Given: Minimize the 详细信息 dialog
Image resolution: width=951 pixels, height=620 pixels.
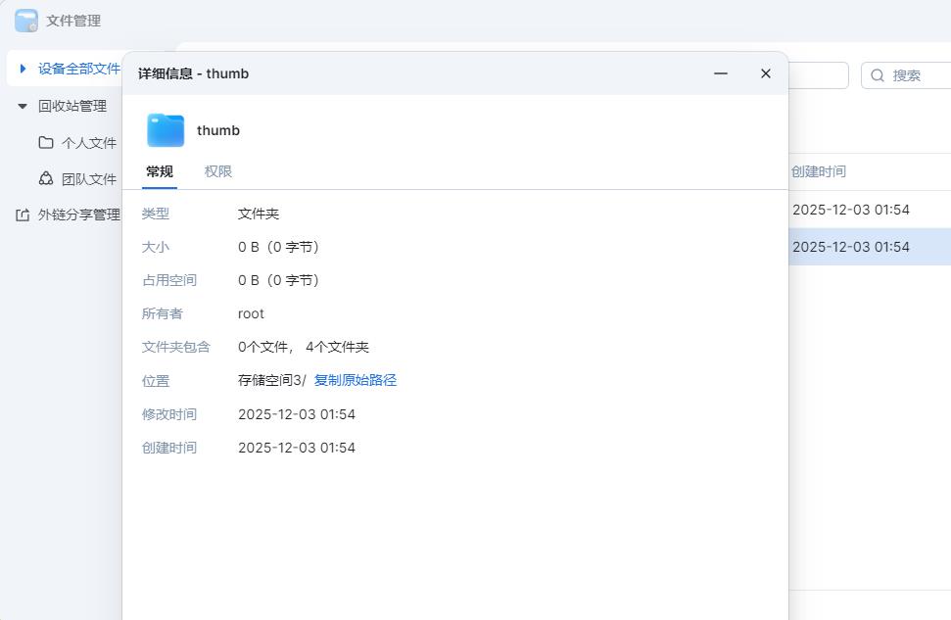Looking at the screenshot, I should [721, 73].
